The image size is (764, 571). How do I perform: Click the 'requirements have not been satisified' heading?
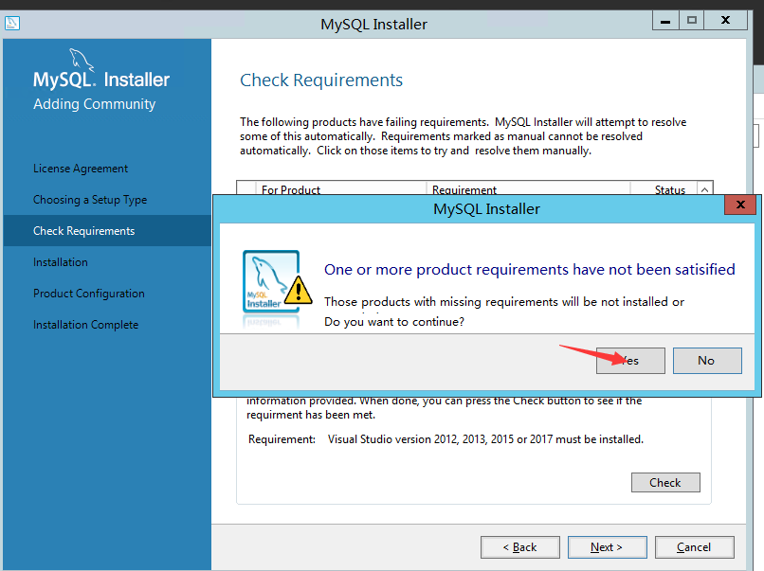point(530,270)
